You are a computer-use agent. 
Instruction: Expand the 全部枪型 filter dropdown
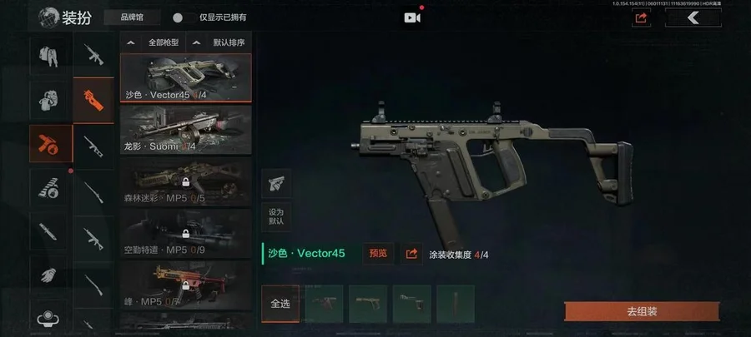(154, 42)
